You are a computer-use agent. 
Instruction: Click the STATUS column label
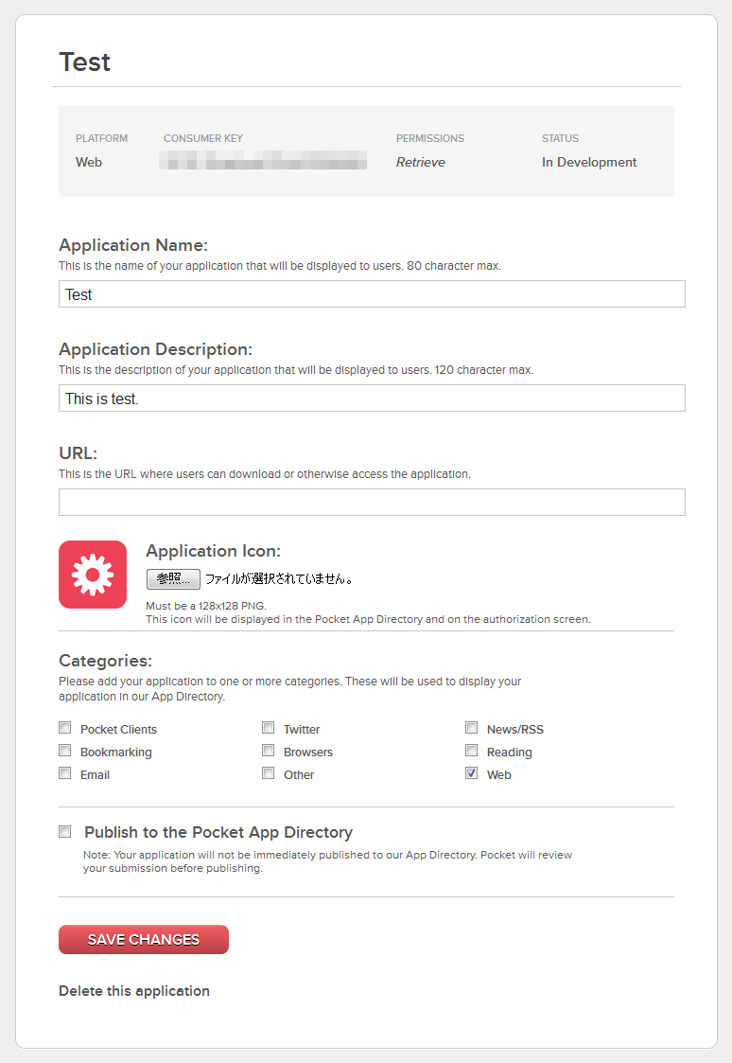(x=560, y=138)
